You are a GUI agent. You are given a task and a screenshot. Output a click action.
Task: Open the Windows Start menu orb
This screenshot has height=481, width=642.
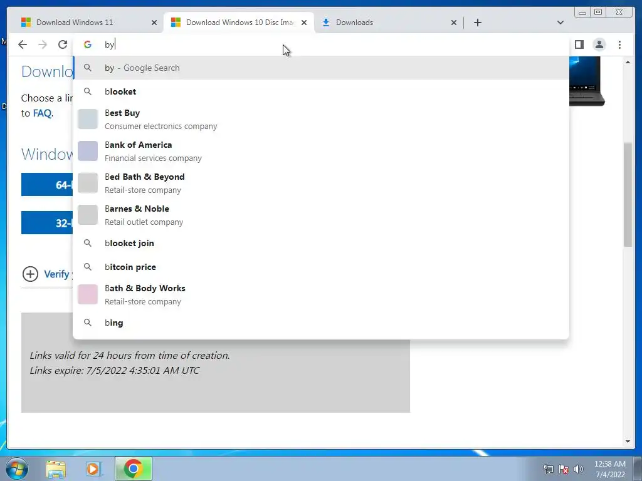(x=16, y=468)
